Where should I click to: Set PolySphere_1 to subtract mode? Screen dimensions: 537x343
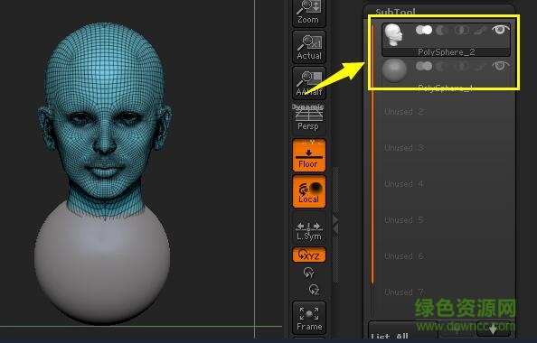(442, 66)
